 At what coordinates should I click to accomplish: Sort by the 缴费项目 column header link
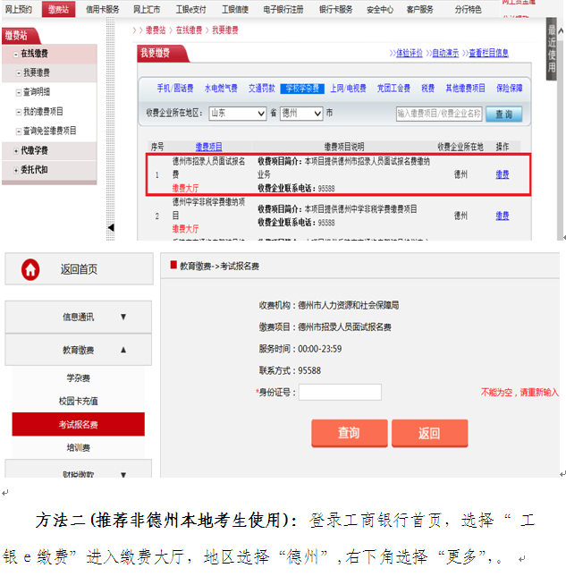pyautogui.click(x=209, y=147)
